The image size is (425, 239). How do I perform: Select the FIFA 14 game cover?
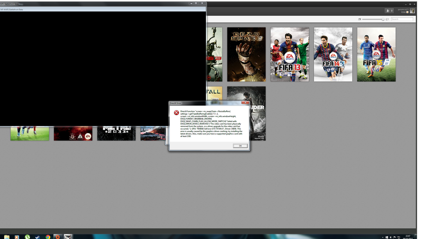coord(333,54)
